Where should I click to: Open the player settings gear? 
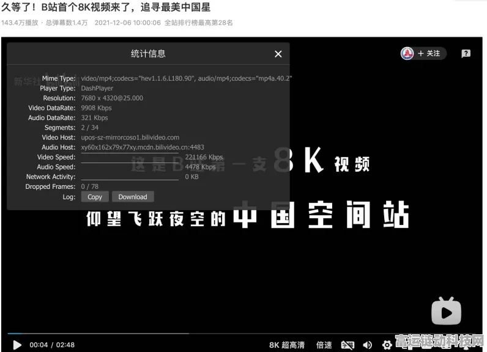[x=387, y=345]
